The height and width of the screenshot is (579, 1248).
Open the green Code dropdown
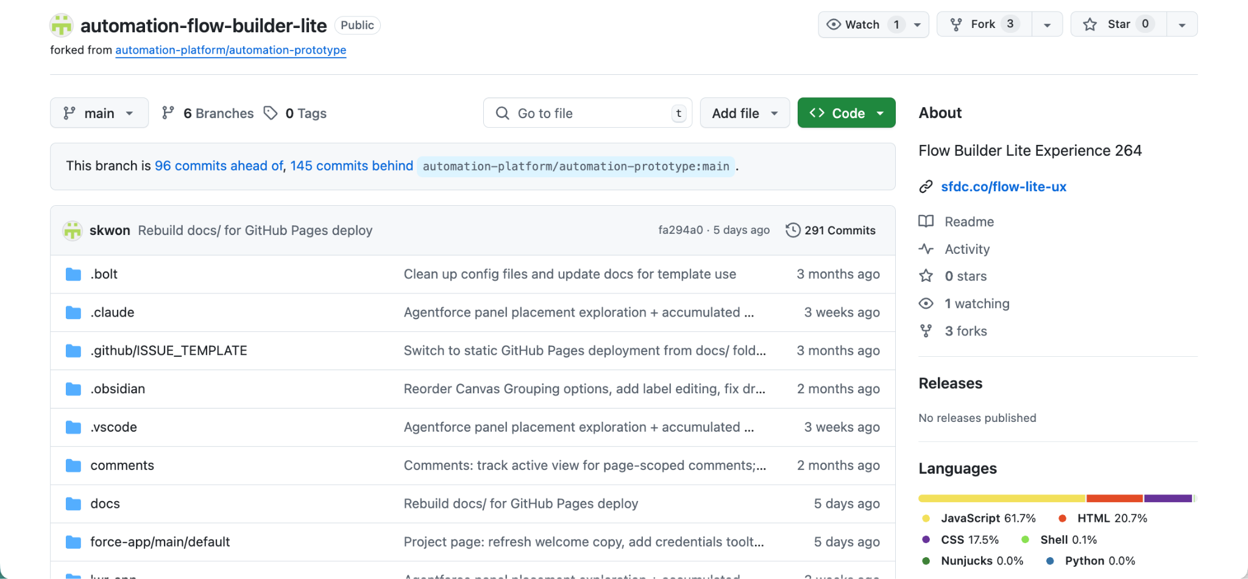pos(846,113)
